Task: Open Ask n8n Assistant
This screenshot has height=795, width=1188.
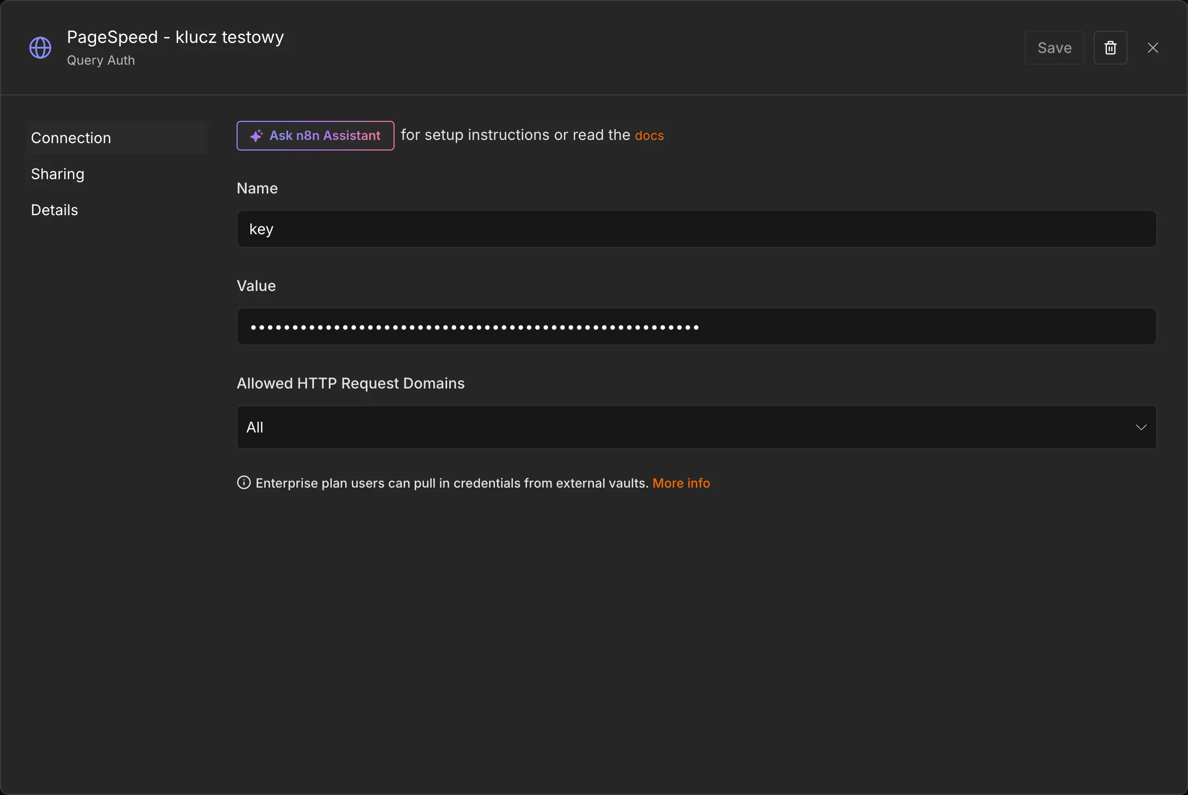Action: coord(315,136)
